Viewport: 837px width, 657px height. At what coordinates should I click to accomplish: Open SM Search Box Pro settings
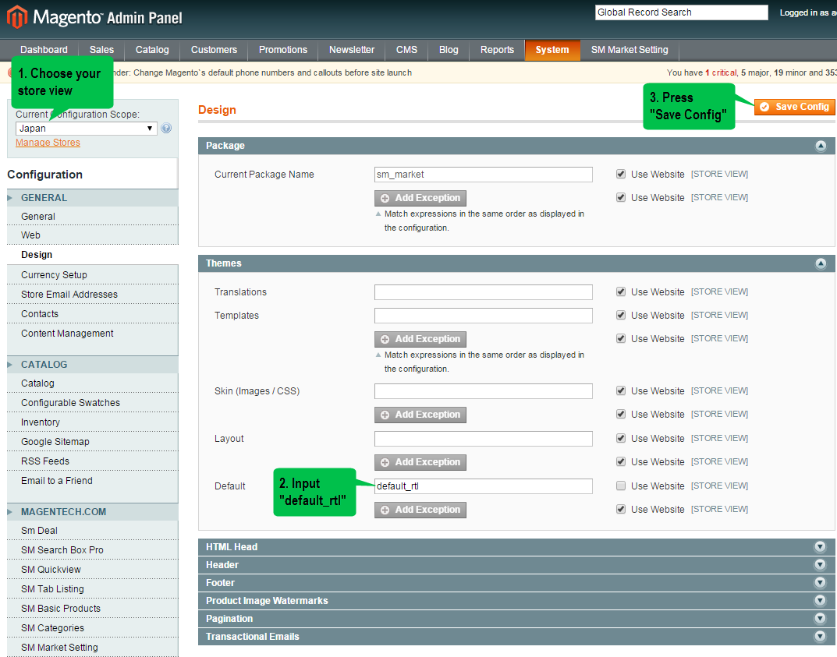coord(92,549)
